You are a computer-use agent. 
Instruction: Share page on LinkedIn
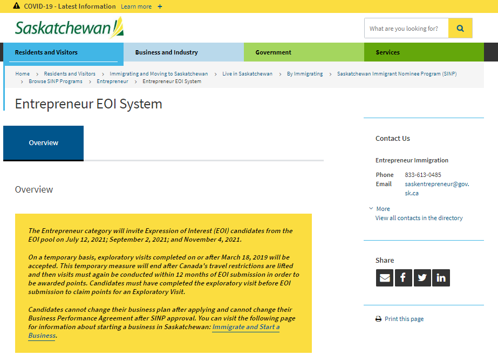point(441,278)
